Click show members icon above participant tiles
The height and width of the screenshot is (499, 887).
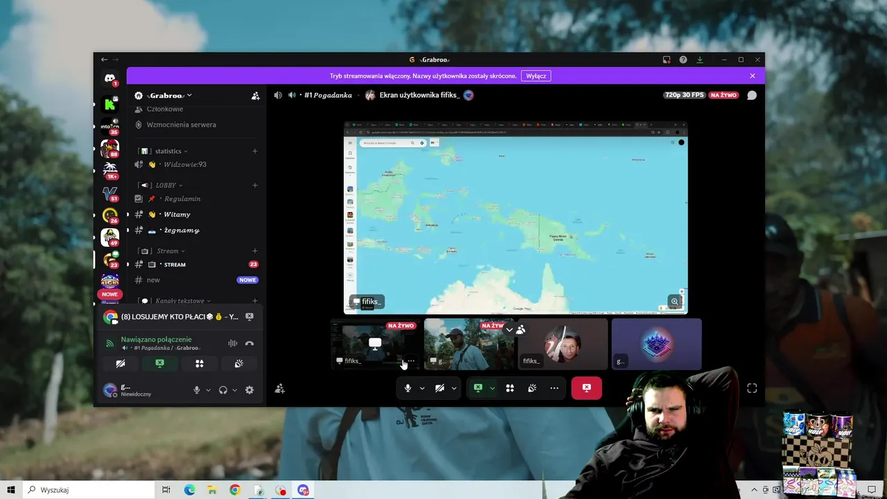pyautogui.click(x=520, y=330)
